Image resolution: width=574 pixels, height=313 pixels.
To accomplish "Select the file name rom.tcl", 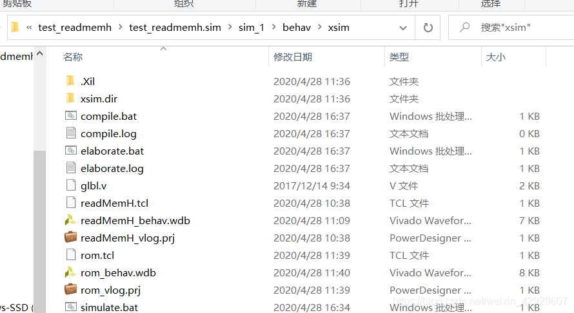I will tap(97, 255).
